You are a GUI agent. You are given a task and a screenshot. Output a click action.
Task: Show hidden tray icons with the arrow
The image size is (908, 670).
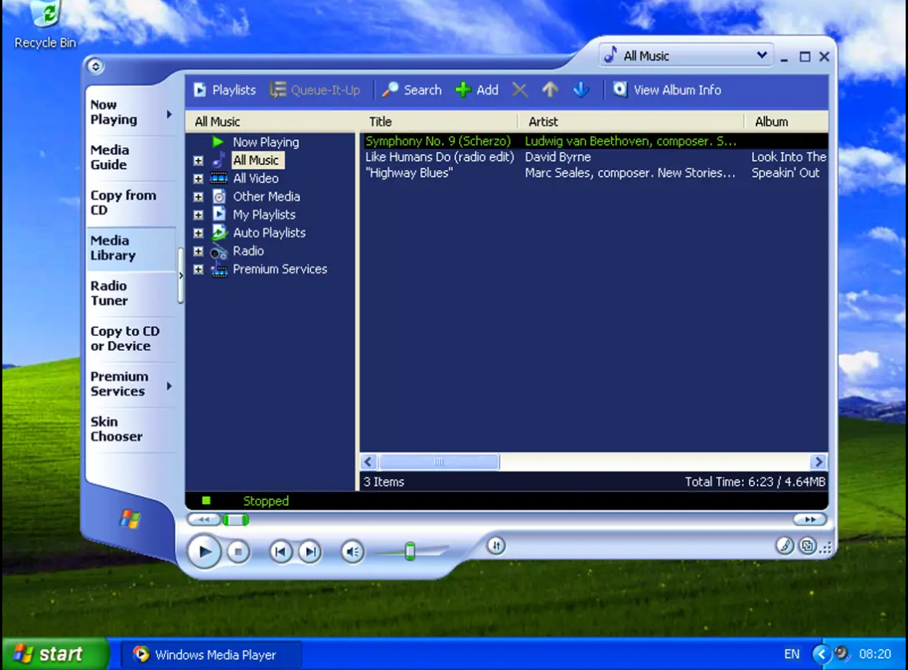(821, 654)
